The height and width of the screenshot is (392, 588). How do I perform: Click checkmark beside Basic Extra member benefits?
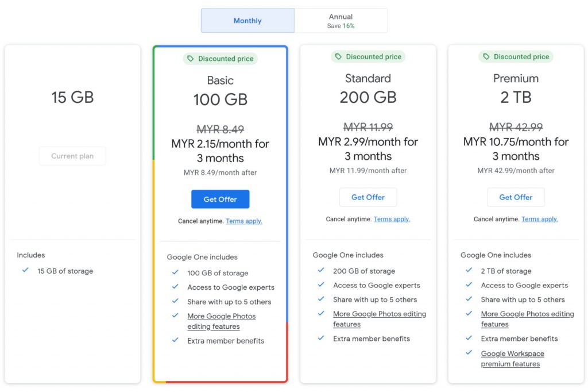175,340
